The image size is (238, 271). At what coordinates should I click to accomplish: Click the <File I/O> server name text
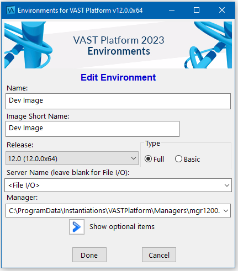point(24,185)
